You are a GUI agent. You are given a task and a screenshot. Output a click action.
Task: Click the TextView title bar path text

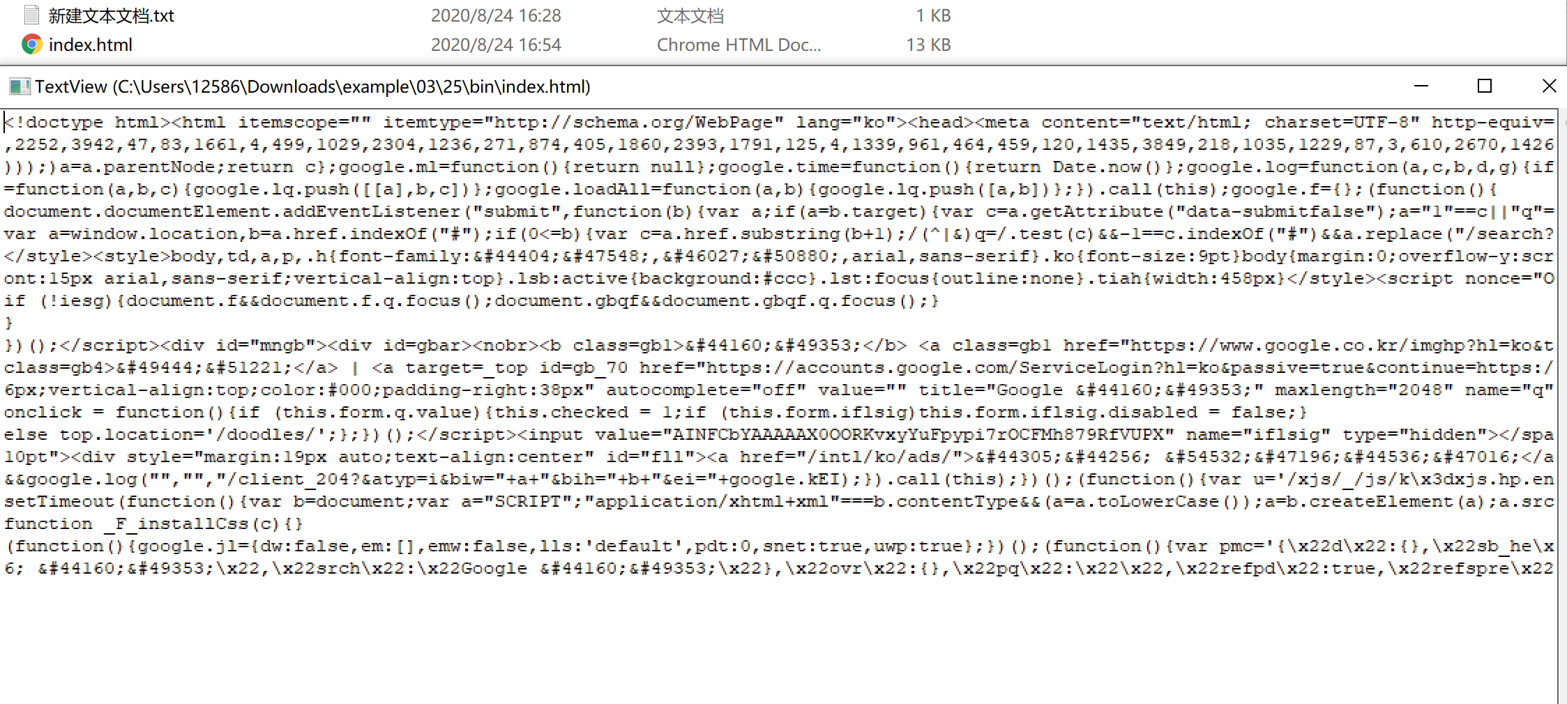click(312, 86)
